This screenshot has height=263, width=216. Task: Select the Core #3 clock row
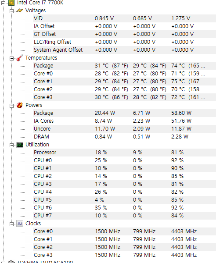coord(124,255)
